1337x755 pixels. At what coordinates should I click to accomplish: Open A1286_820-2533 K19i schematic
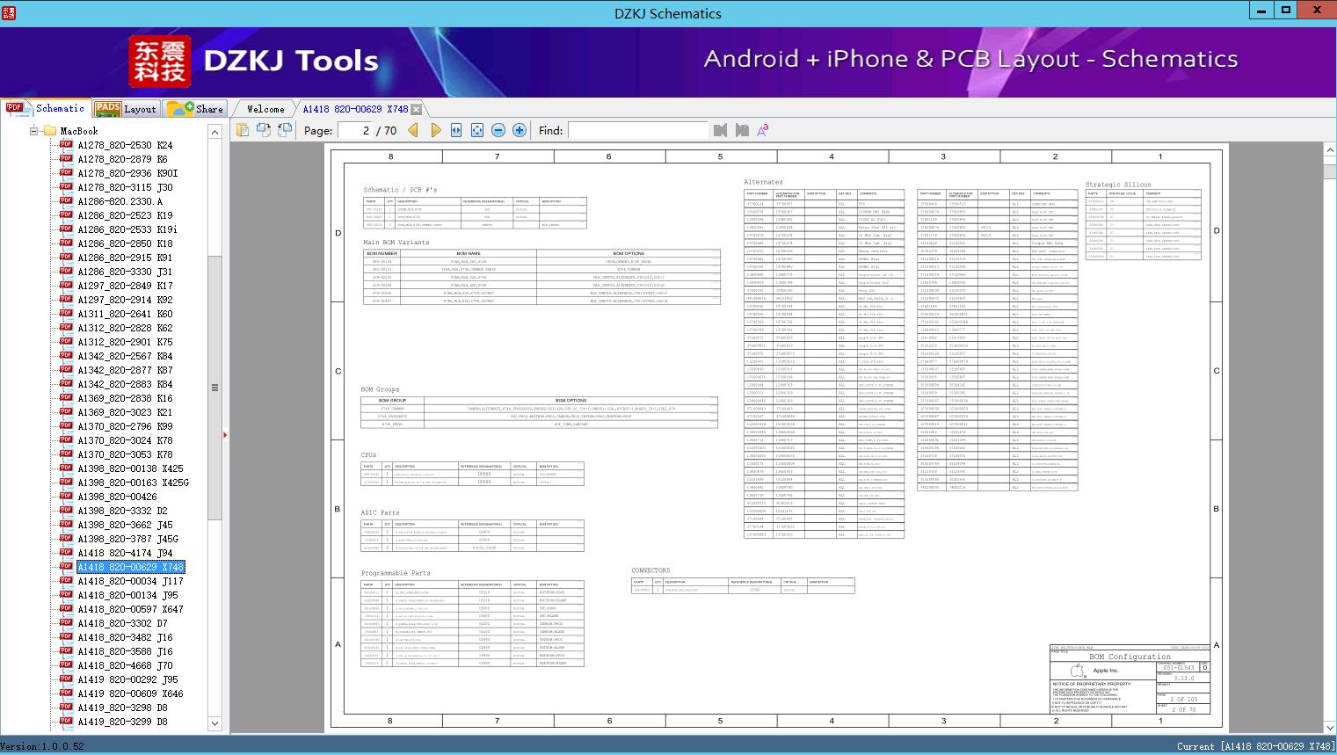[x=127, y=229]
